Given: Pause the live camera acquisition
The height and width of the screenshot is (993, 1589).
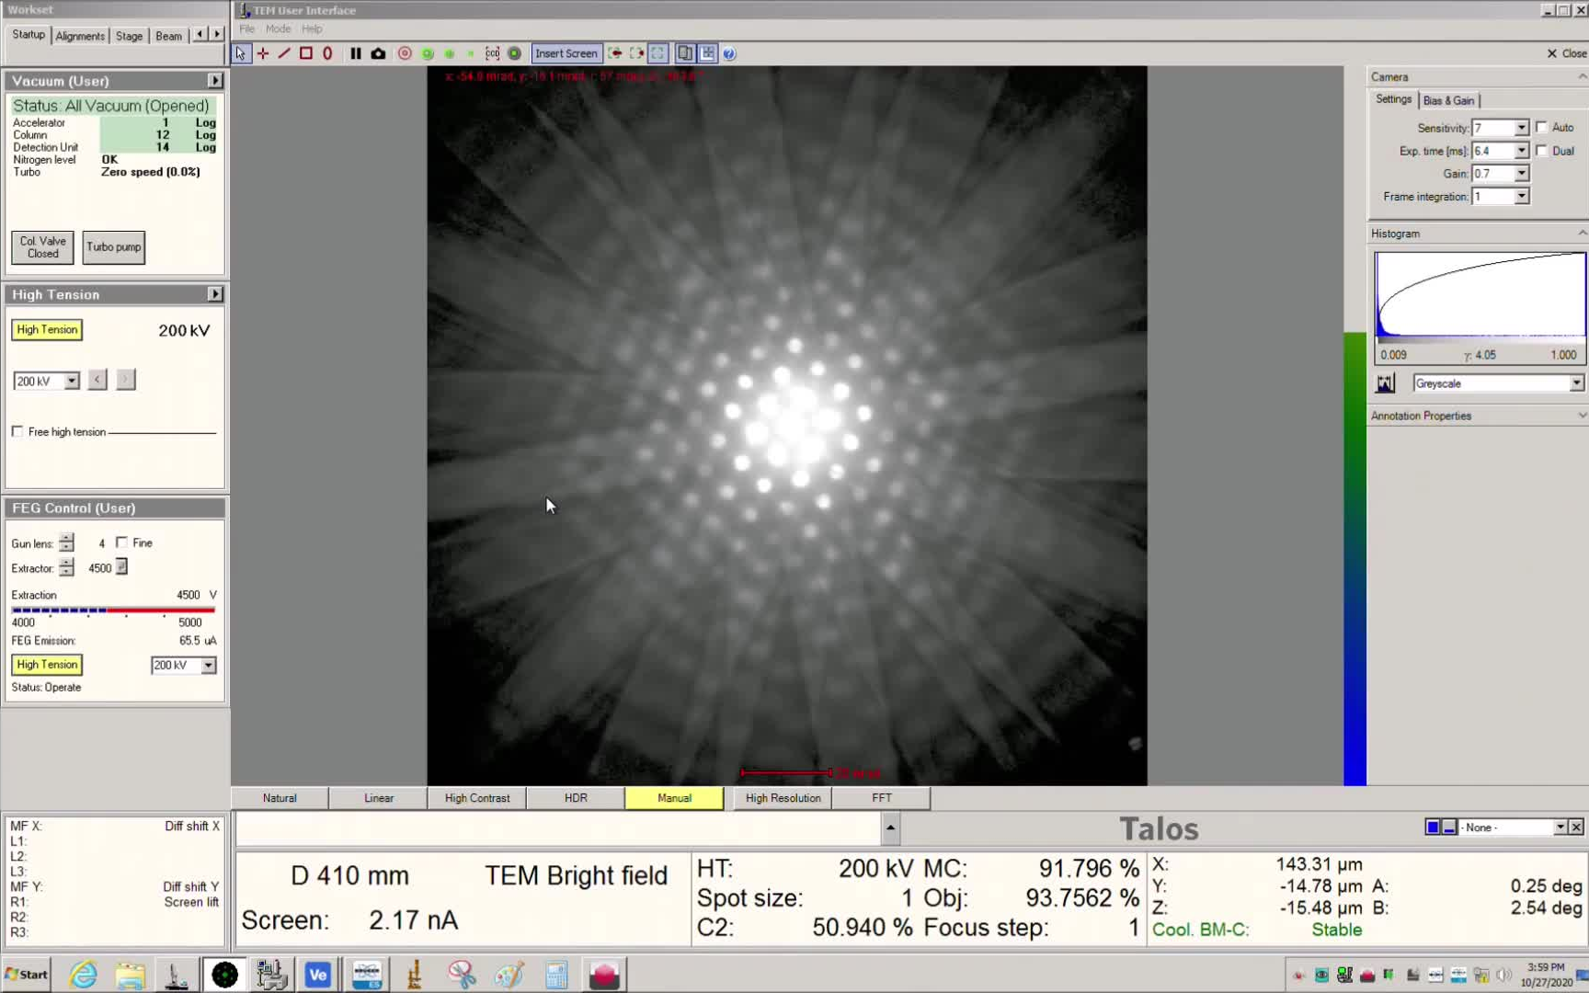Looking at the screenshot, I should point(356,53).
